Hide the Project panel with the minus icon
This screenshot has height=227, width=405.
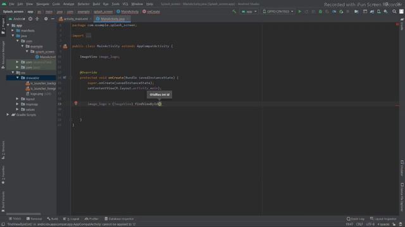(53, 19)
